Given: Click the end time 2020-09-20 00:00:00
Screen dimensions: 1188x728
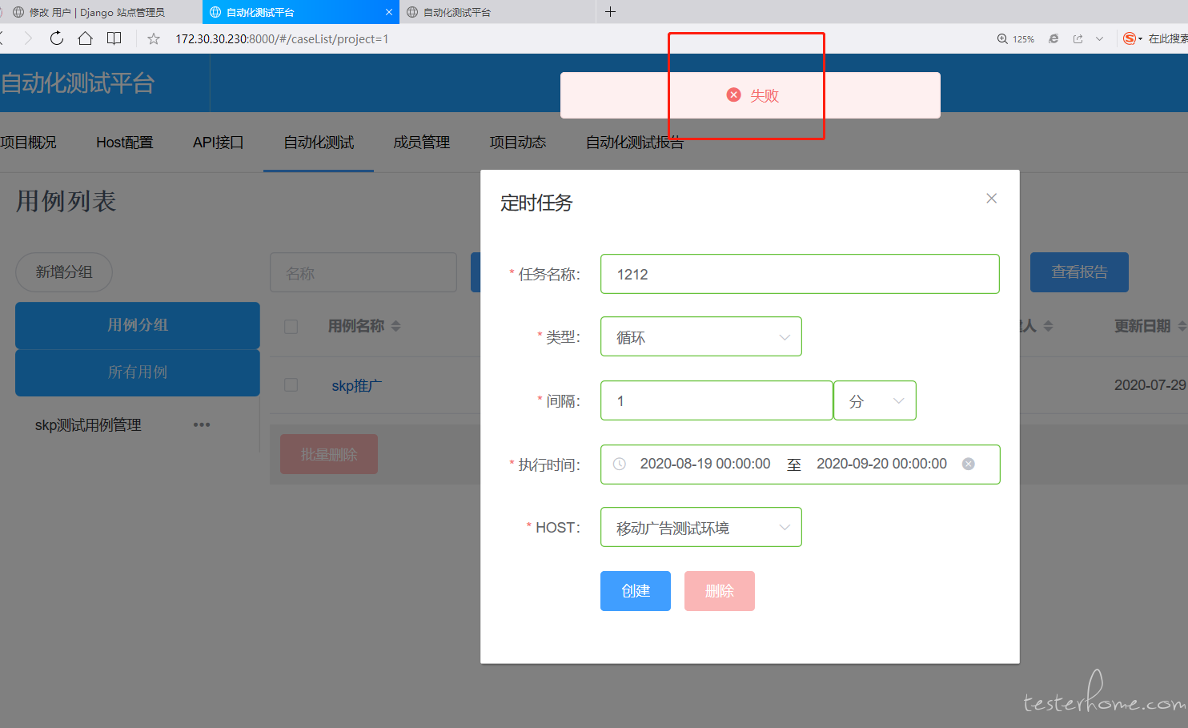Looking at the screenshot, I should [x=881, y=464].
